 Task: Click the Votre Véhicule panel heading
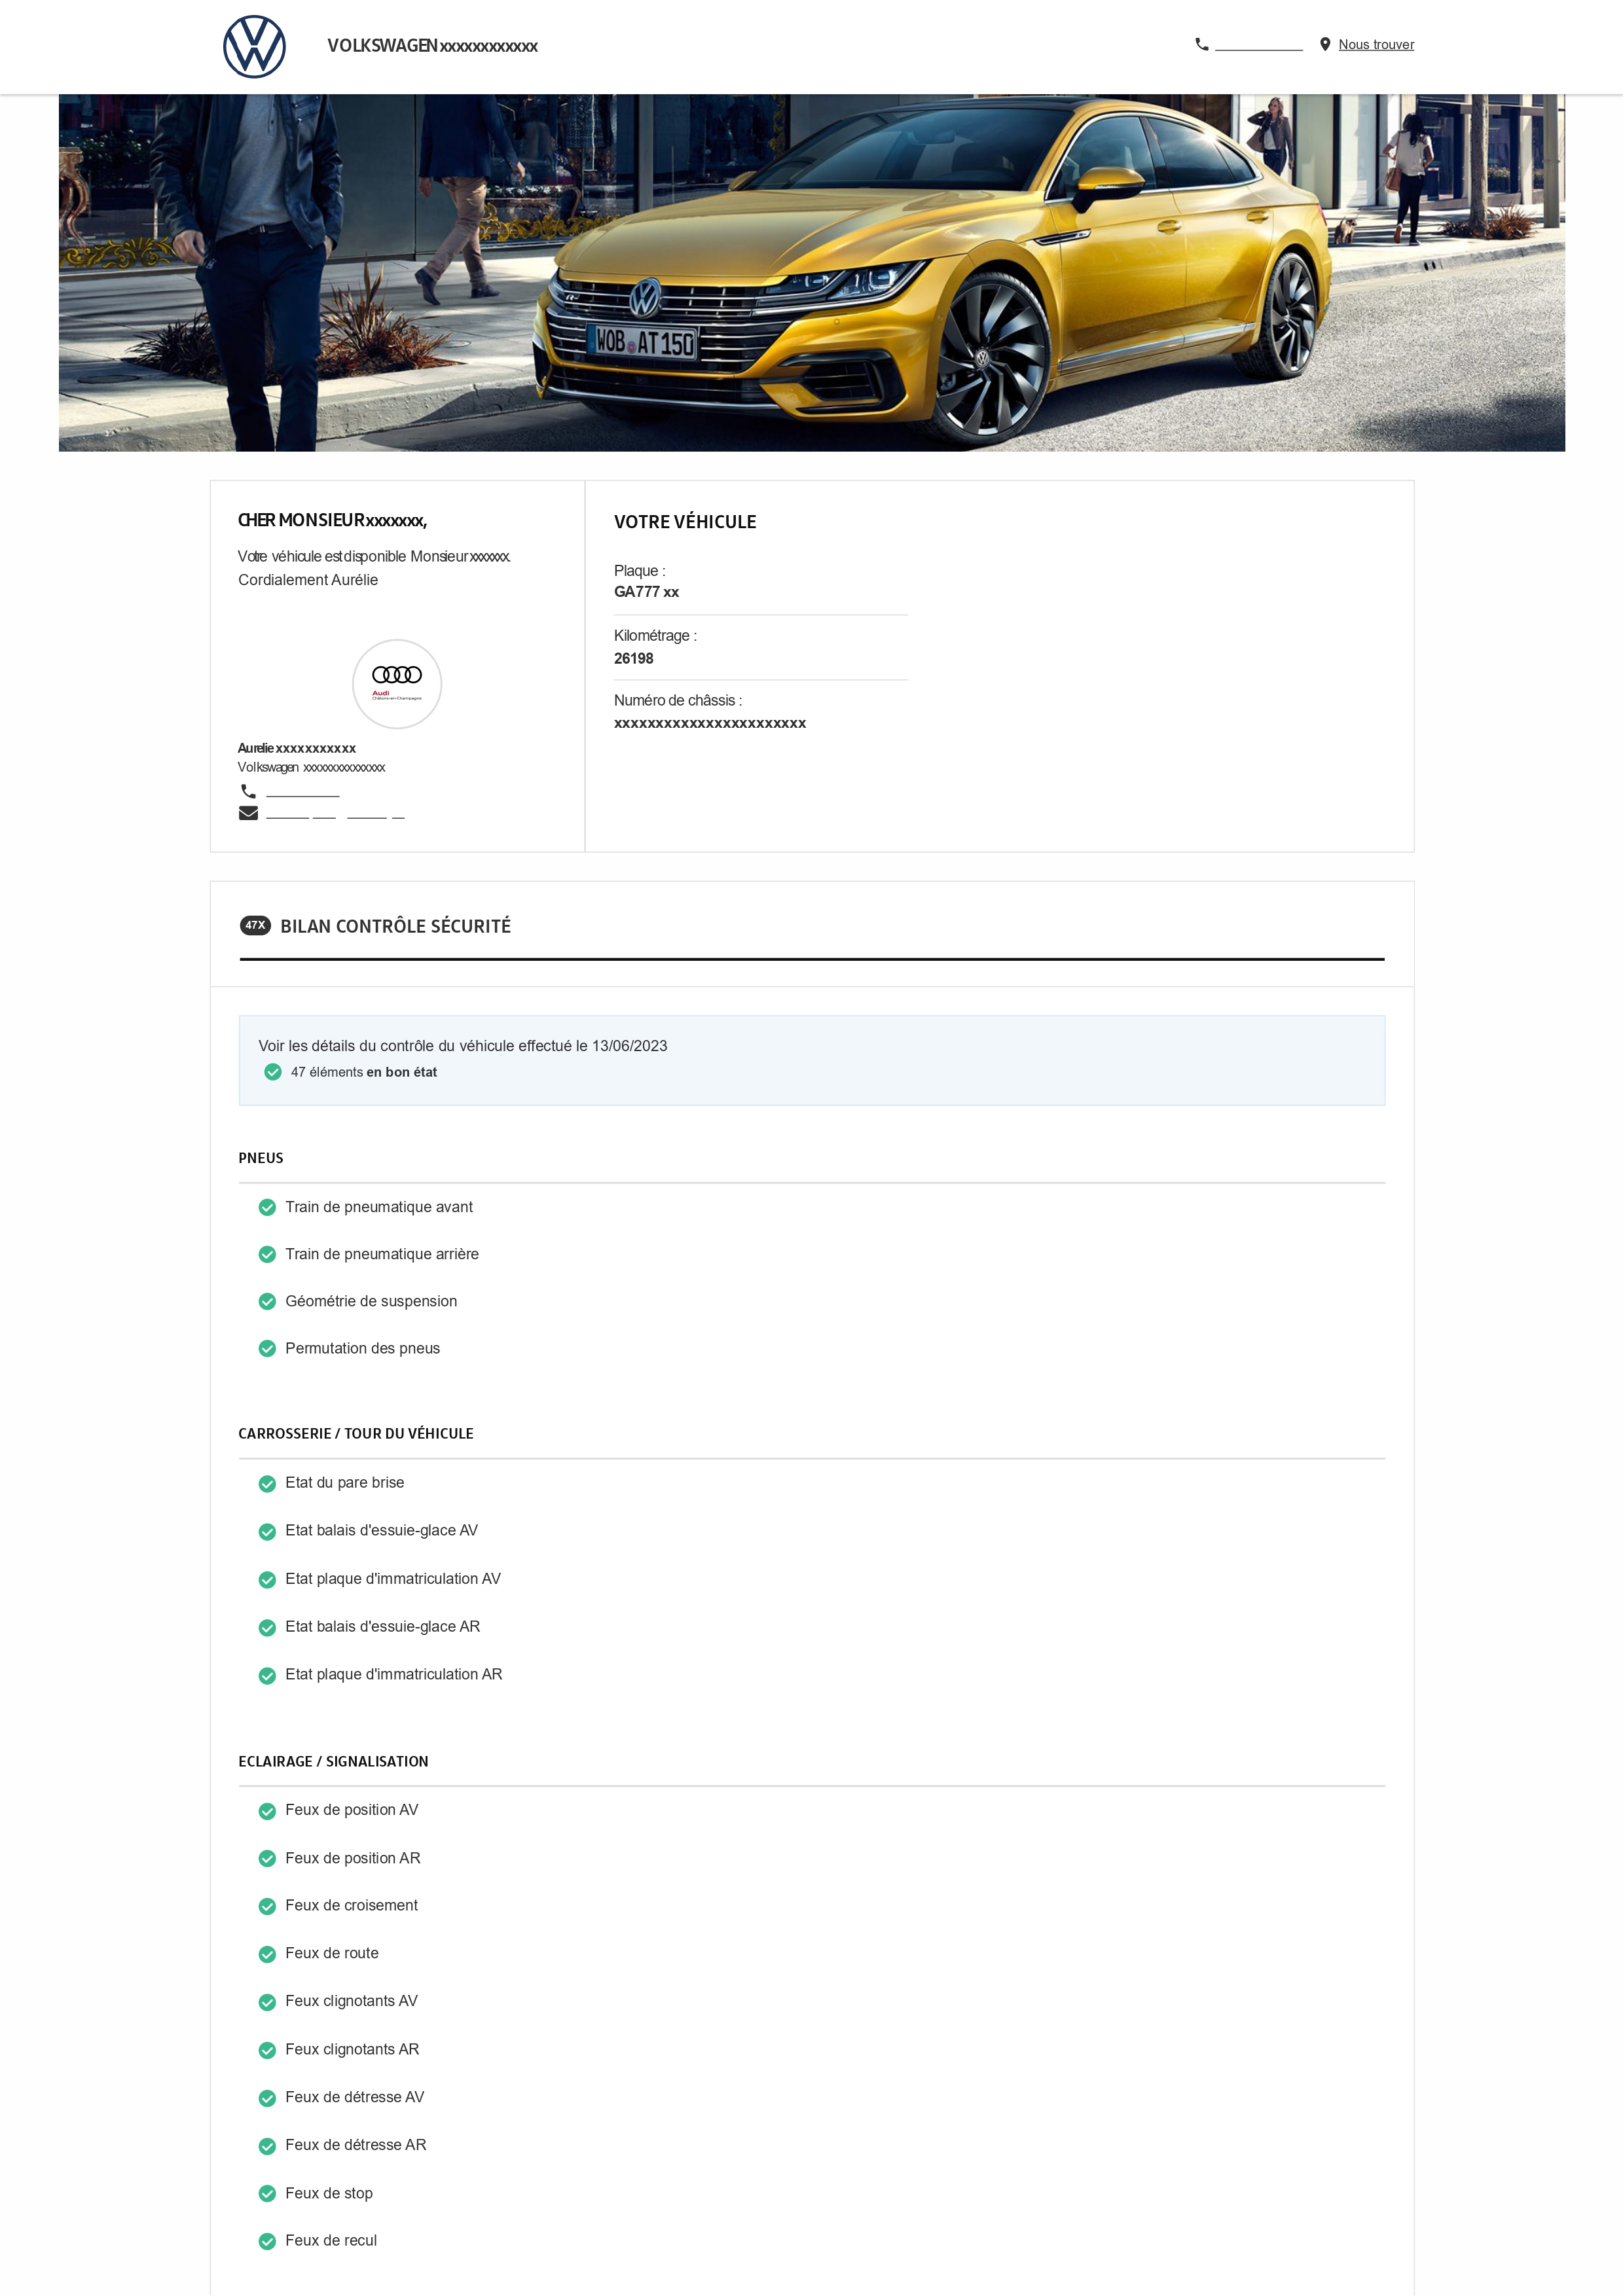click(x=684, y=522)
